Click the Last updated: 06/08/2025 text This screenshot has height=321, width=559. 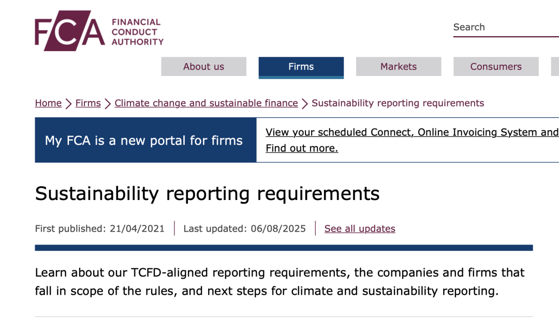coord(244,228)
